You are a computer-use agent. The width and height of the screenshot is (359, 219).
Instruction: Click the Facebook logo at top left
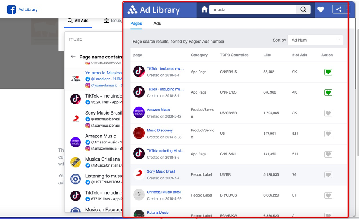point(12,10)
